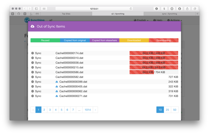Click the file name Cache0000000174.dat

click(70, 53)
